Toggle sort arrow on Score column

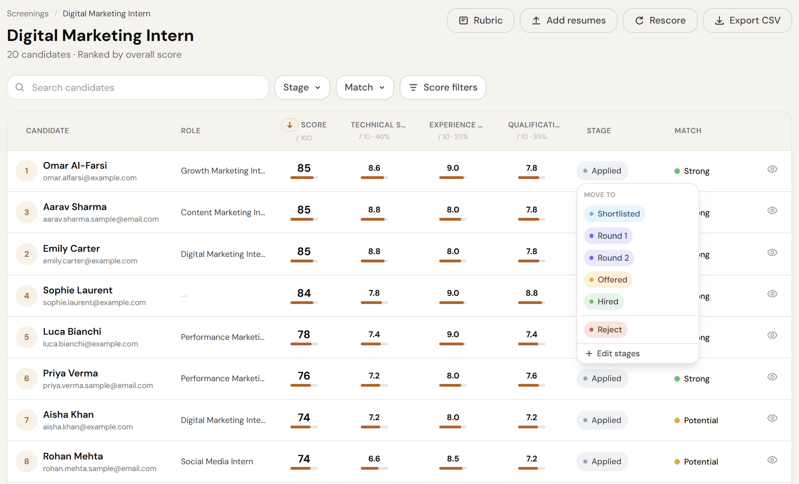click(x=290, y=125)
